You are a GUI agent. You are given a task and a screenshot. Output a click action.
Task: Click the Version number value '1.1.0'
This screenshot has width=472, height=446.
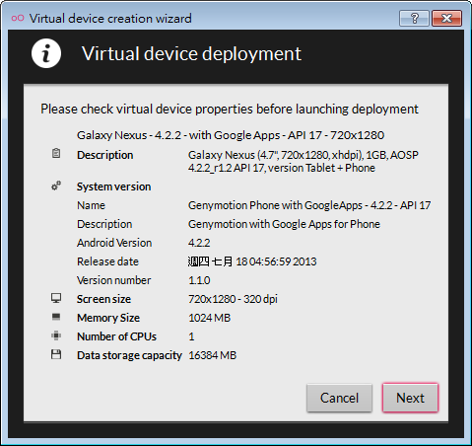pyautogui.click(x=199, y=280)
